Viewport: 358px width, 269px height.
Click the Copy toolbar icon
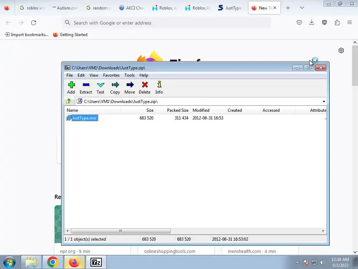pos(115,88)
